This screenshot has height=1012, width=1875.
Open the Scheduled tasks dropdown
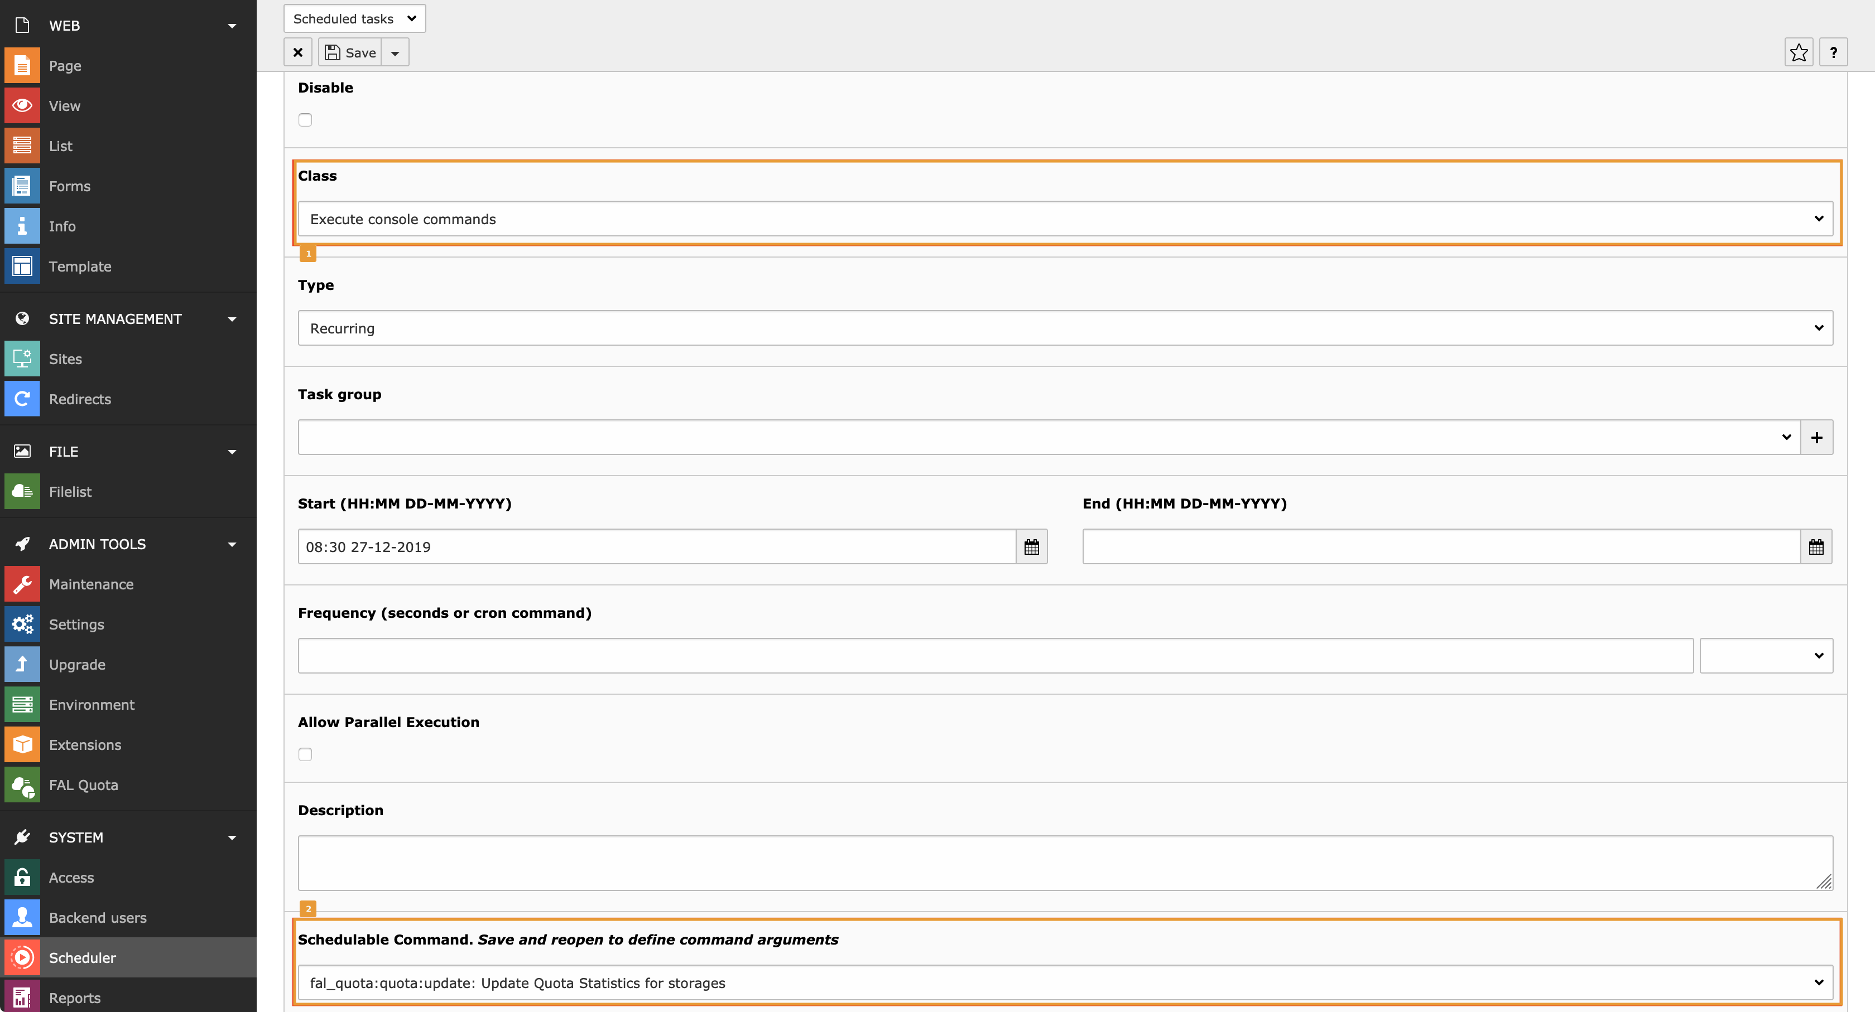pyautogui.click(x=354, y=18)
